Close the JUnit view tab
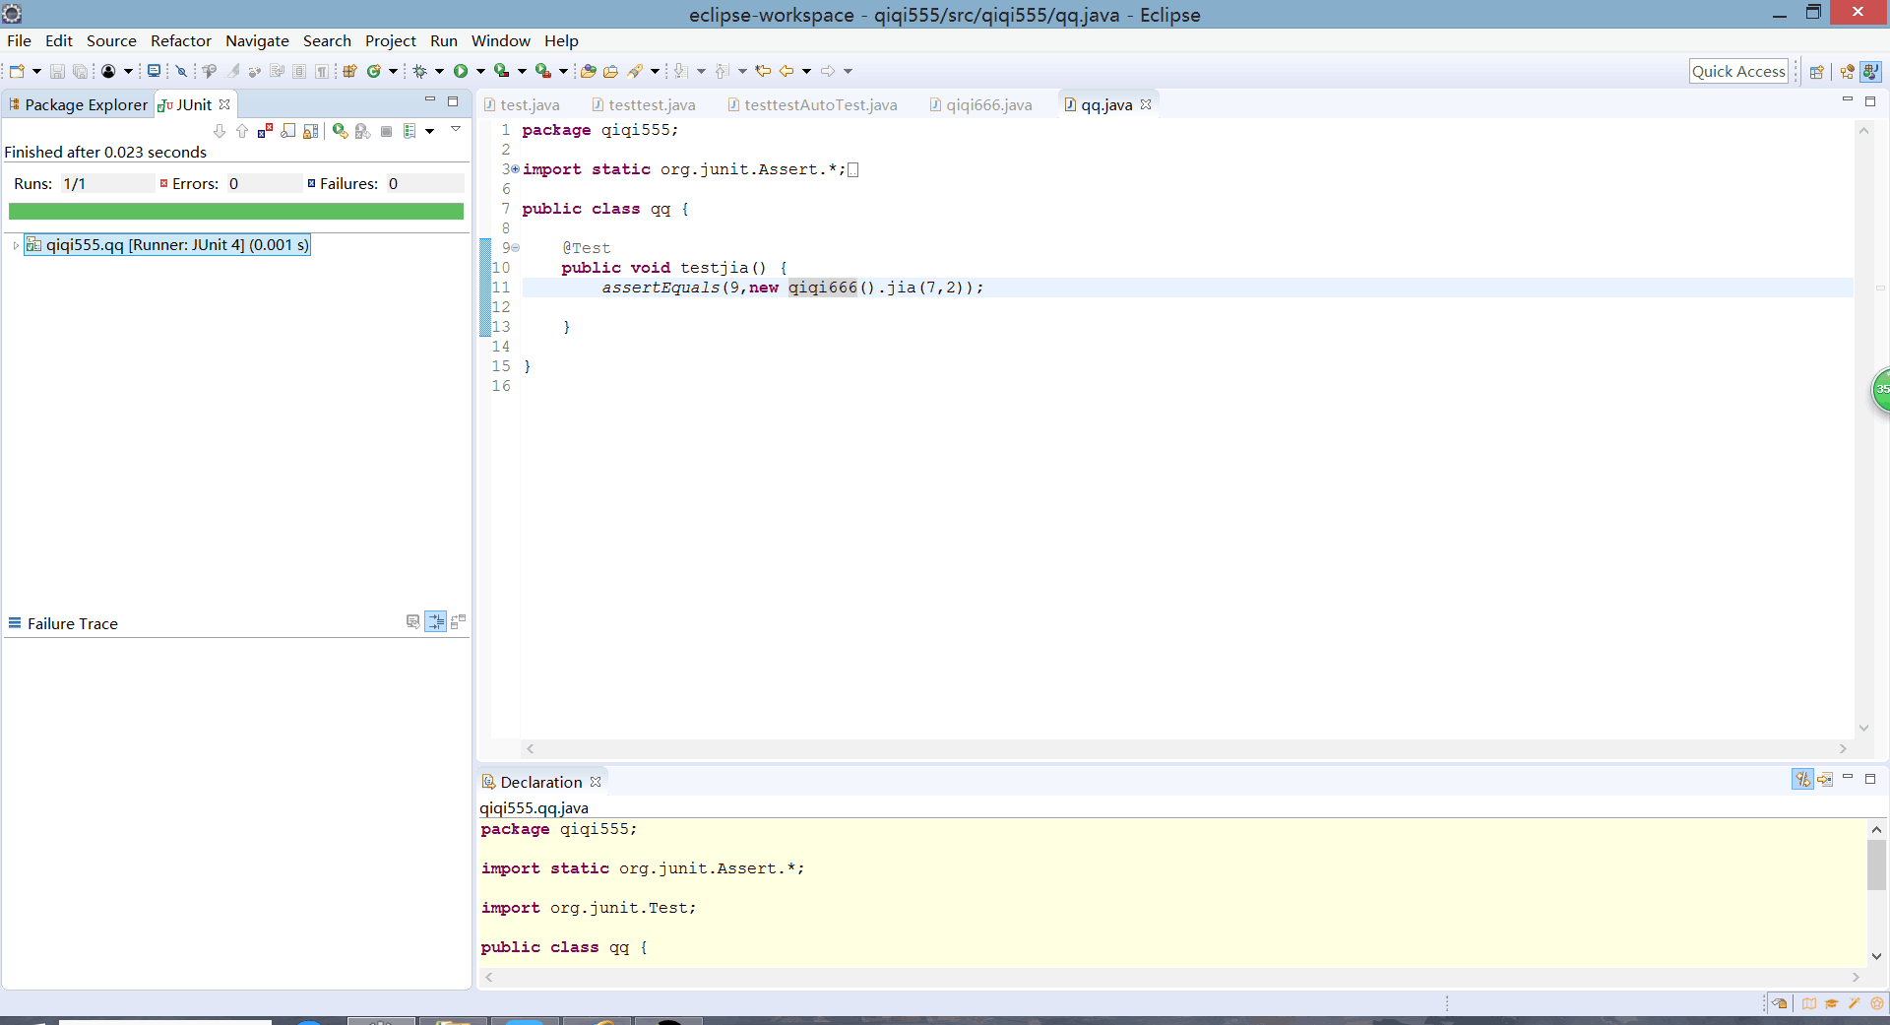Viewport: 1890px width, 1025px height. tap(224, 104)
